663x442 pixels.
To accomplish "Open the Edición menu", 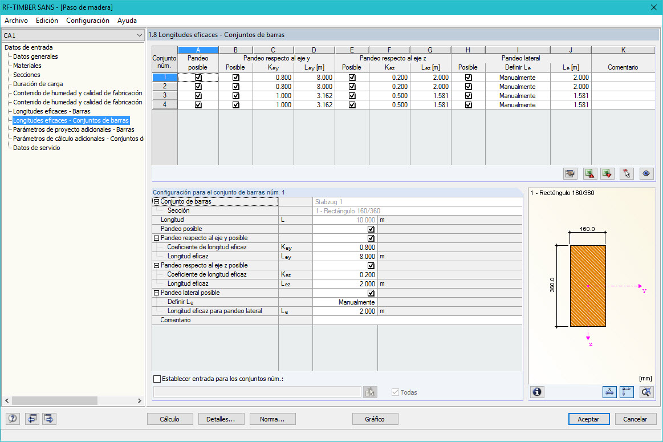I will [x=47, y=20].
